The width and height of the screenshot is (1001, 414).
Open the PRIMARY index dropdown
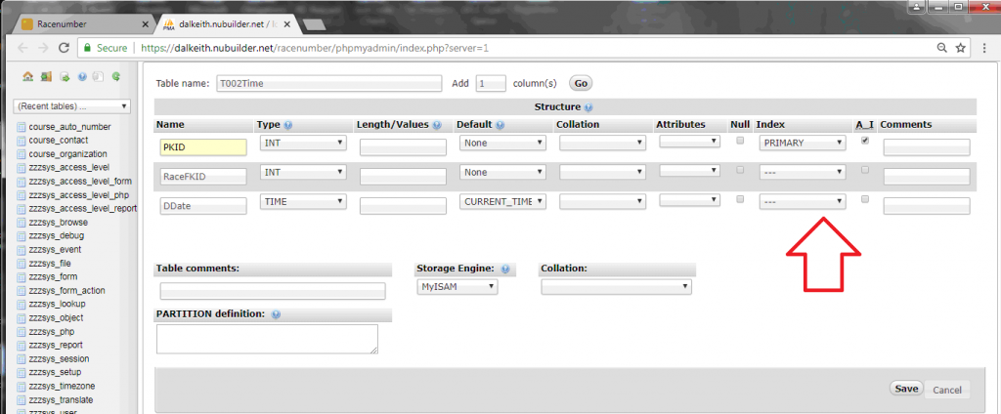click(x=803, y=143)
